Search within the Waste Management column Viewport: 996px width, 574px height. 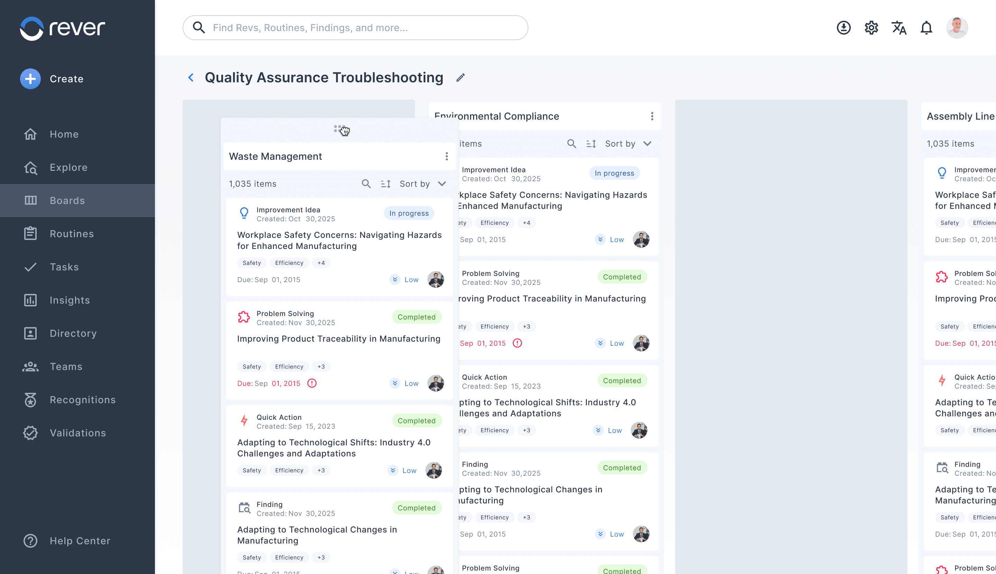pyautogui.click(x=366, y=184)
